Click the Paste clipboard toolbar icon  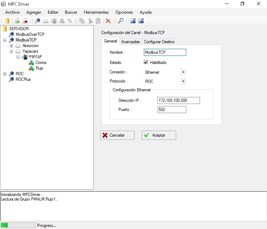[x=98, y=21]
